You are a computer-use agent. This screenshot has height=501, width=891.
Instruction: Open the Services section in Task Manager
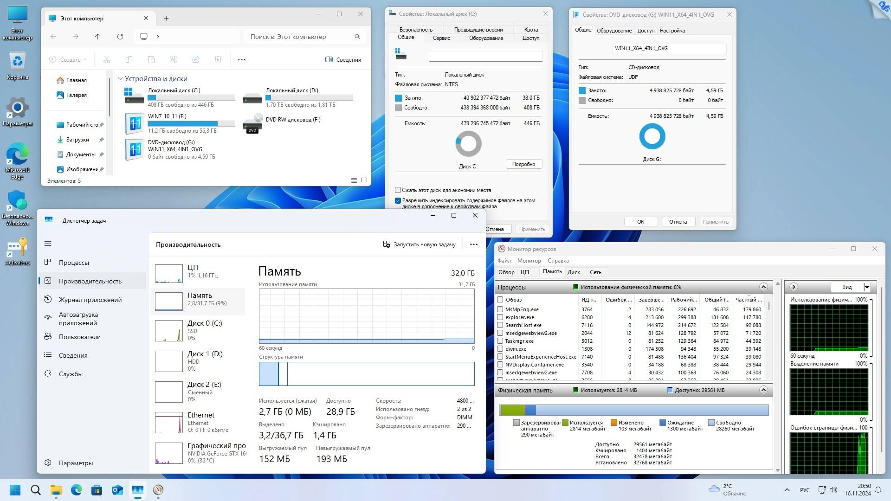click(70, 373)
